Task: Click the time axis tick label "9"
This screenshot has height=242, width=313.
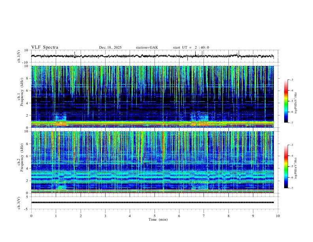Action: pyautogui.click(x=253, y=216)
